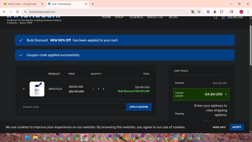
Task: Open the SCIENCE menu item
Action: 136,17
